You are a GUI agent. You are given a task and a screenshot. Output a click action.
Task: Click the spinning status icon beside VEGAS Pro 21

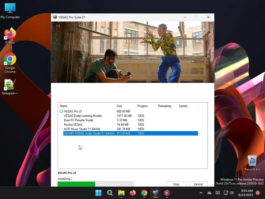61,111
